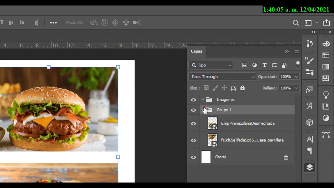334x188 pixels.
Task: Open the Glyphs panel icon
Action: point(309,105)
